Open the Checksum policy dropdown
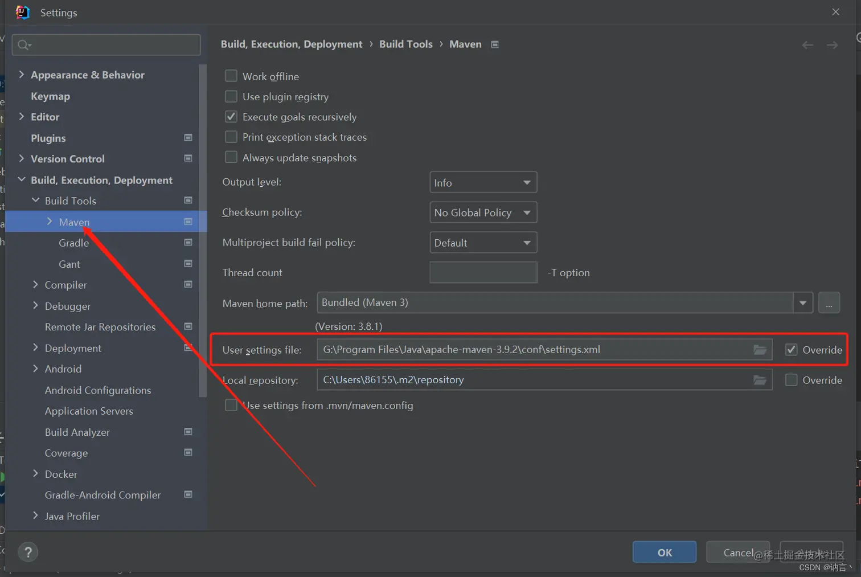 coord(483,212)
